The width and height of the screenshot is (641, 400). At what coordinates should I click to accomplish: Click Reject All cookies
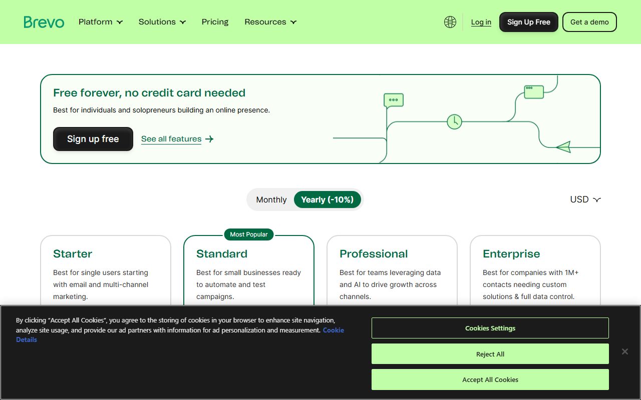[490, 354]
